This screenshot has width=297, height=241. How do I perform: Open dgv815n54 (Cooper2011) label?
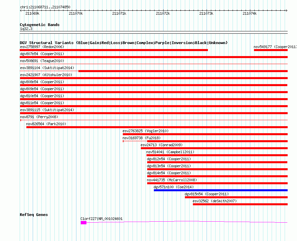[207, 194]
